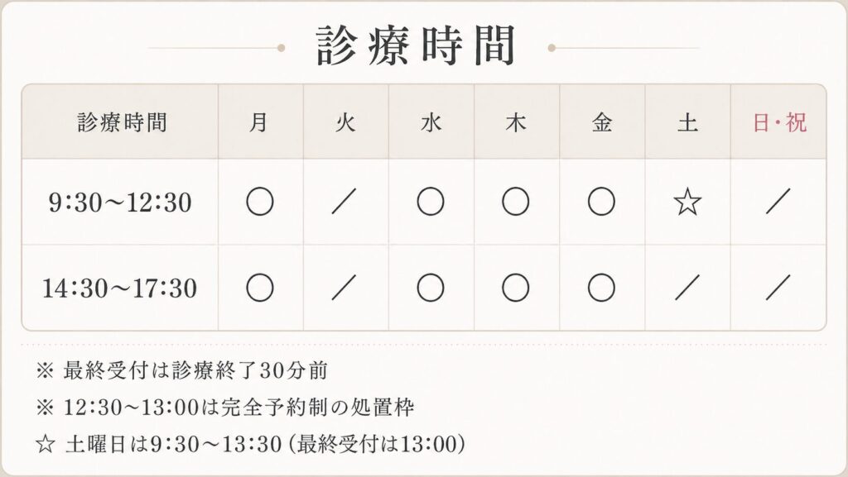Select the Tuesday morning slash mark

click(x=345, y=203)
